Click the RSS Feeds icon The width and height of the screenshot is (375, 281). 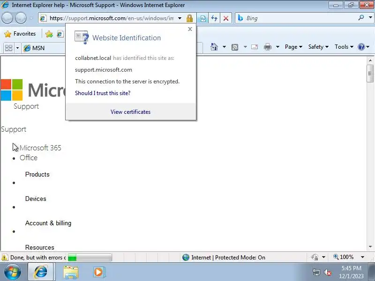click(235, 47)
